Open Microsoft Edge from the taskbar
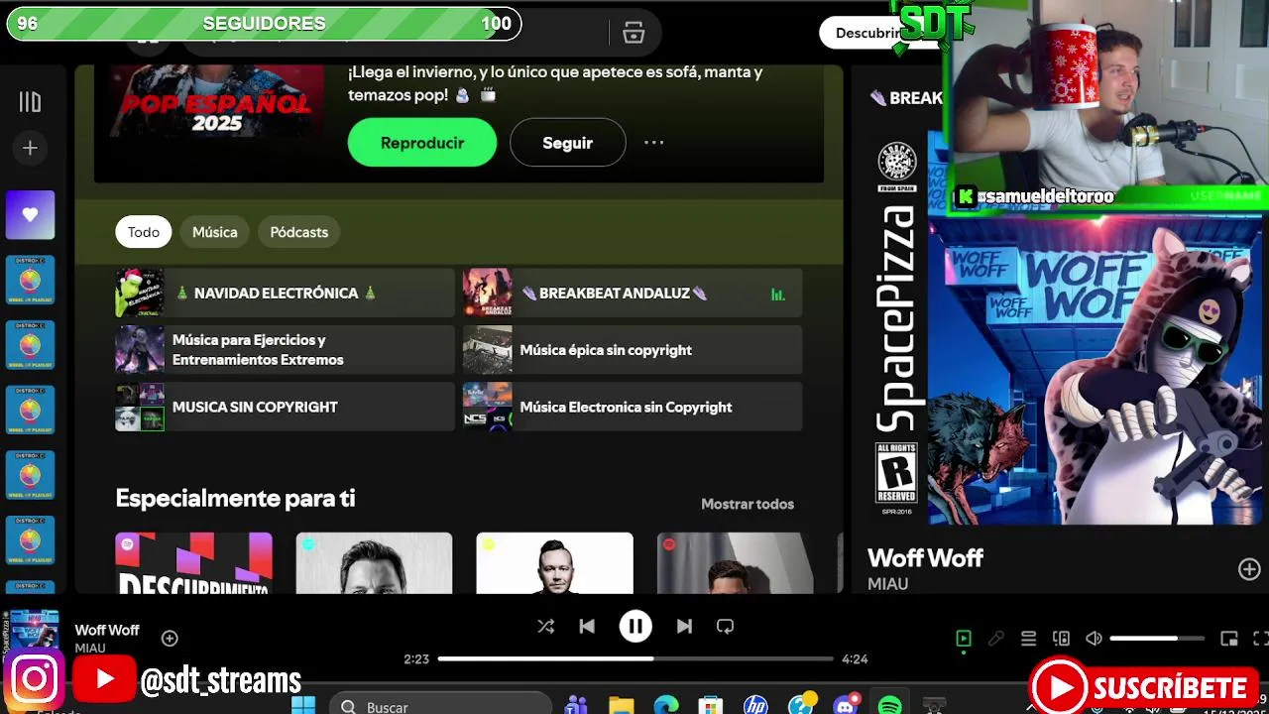Image resolution: width=1269 pixels, height=714 pixels. point(666,706)
